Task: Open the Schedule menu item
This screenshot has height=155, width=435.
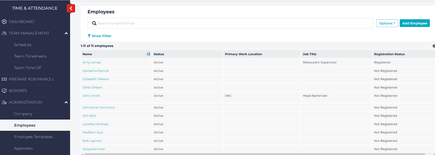Action: click(x=23, y=45)
